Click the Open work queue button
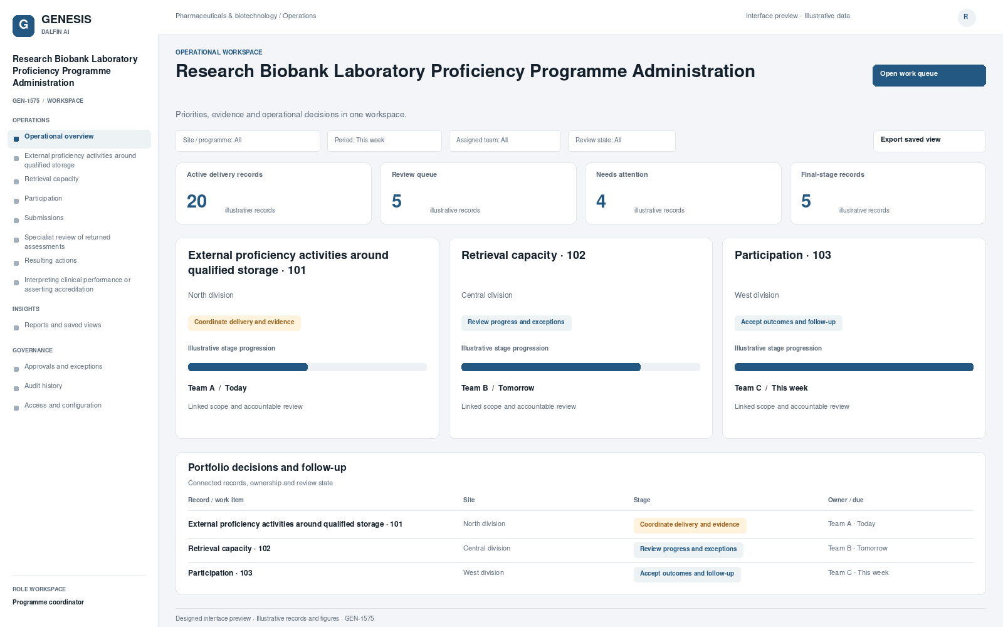 [x=929, y=75]
